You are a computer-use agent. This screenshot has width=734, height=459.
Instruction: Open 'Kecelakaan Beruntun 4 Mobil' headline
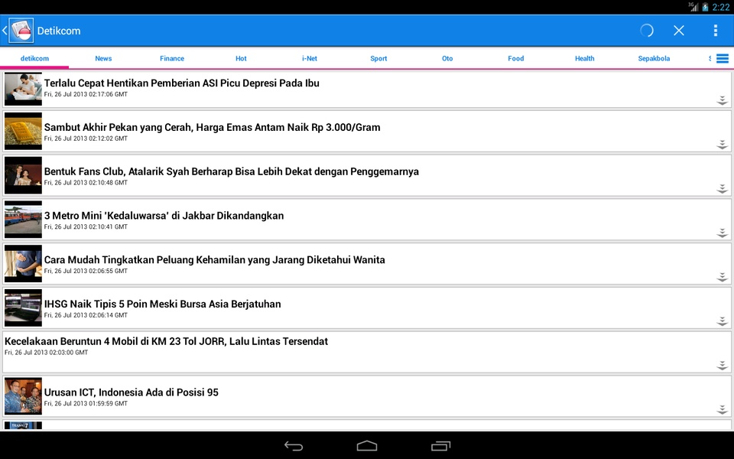coord(166,341)
